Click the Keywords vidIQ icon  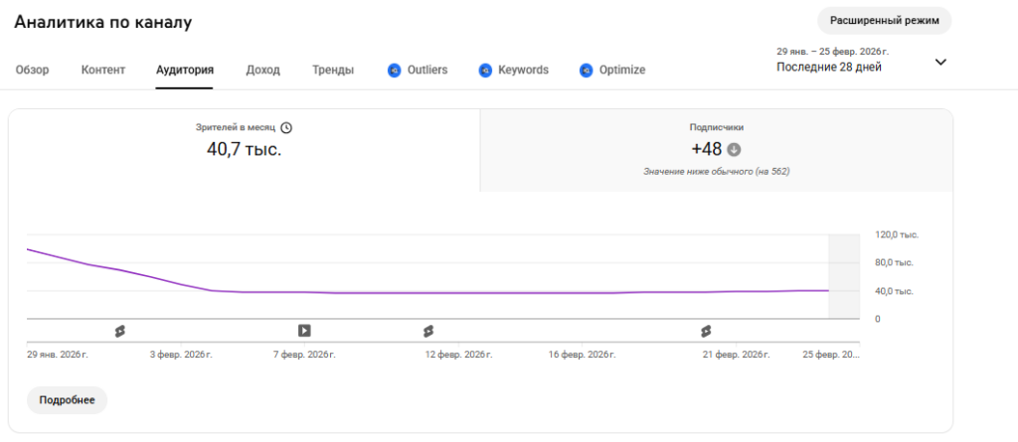pyautogui.click(x=485, y=71)
